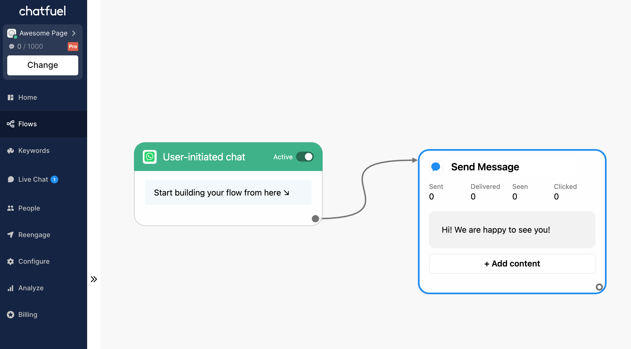
Task: Toggle the Pro badge on account
Action: pyautogui.click(x=73, y=47)
